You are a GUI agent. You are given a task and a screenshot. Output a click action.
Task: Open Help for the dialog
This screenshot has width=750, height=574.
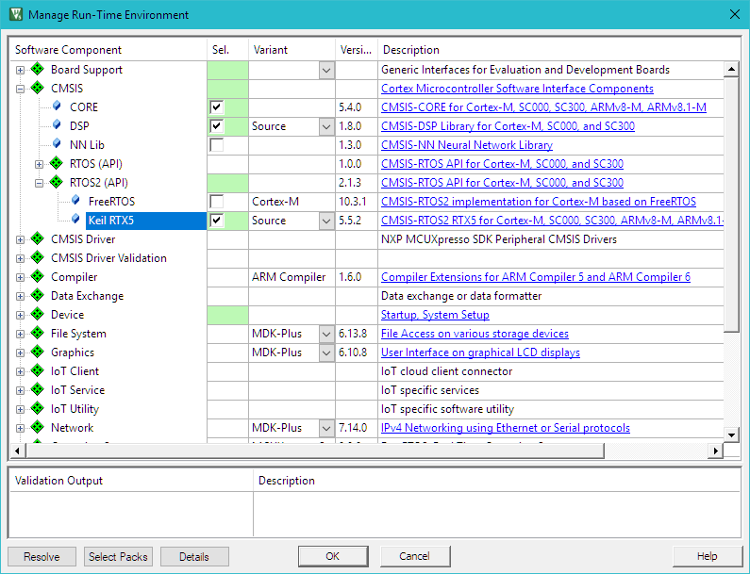(707, 556)
